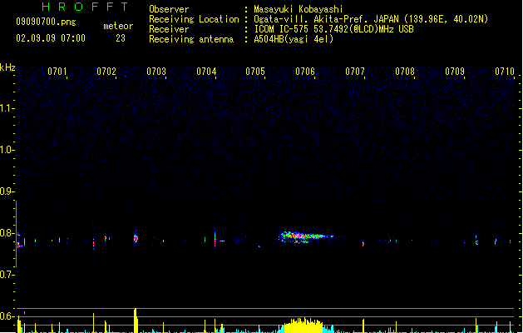The height and width of the screenshot is (333, 523).
Task: Click the vertical echo spike just after 0704
Action: [215, 236]
